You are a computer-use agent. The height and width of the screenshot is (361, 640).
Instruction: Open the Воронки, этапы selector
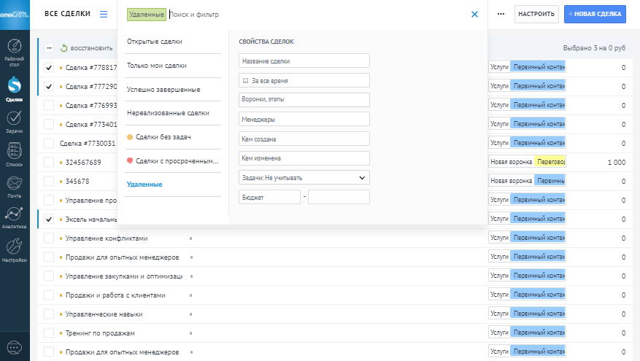pyautogui.click(x=304, y=99)
